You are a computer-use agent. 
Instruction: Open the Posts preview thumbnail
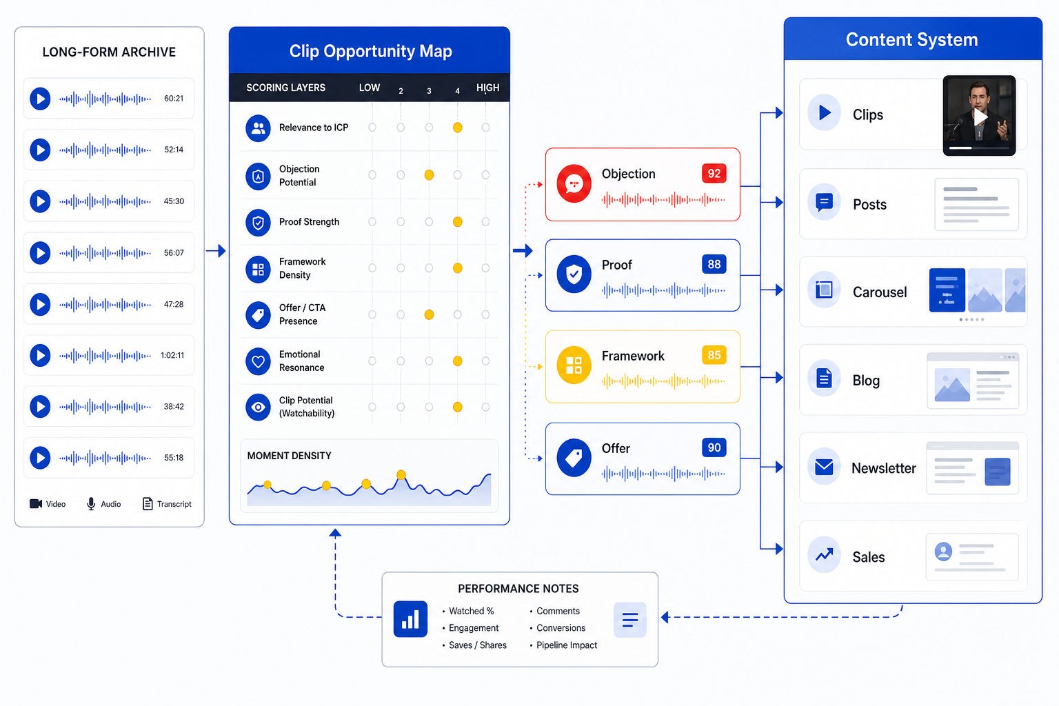coord(977,204)
